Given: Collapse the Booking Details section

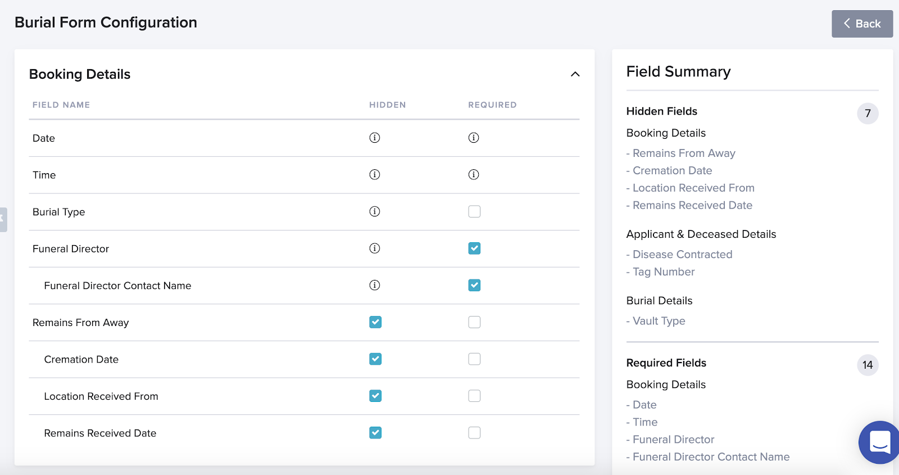Looking at the screenshot, I should [x=575, y=74].
